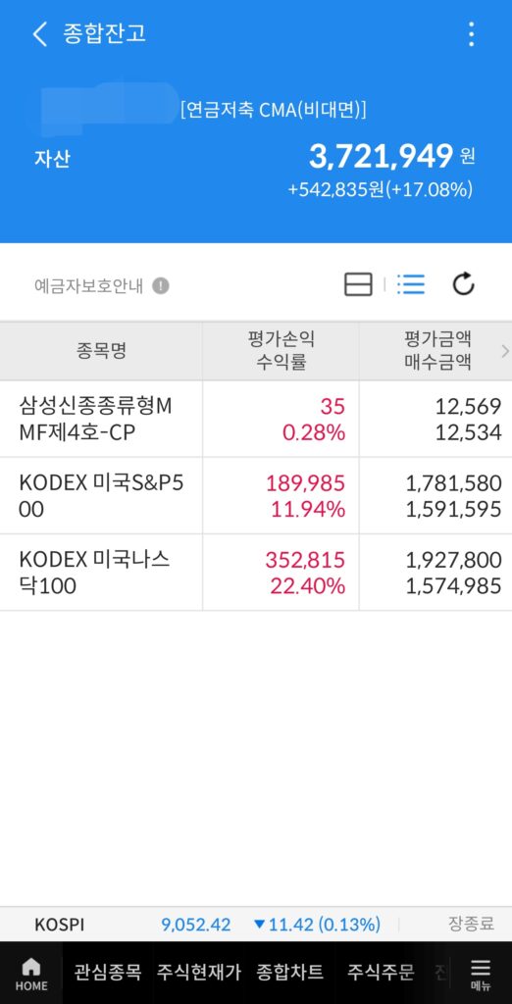Expand more columns with the header chevron
The height and width of the screenshot is (1004, 512).
(x=505, y=351)
